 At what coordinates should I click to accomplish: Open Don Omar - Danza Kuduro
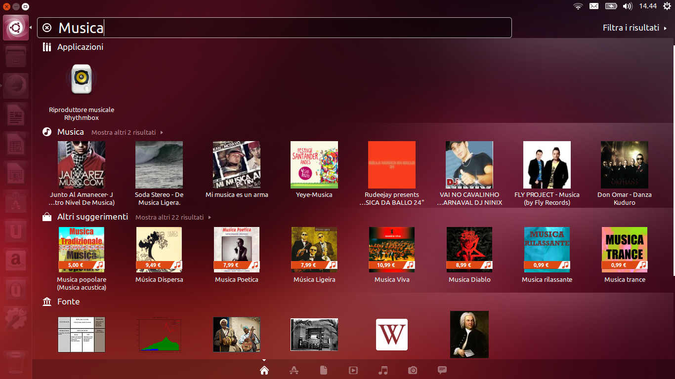click(625, 165)
